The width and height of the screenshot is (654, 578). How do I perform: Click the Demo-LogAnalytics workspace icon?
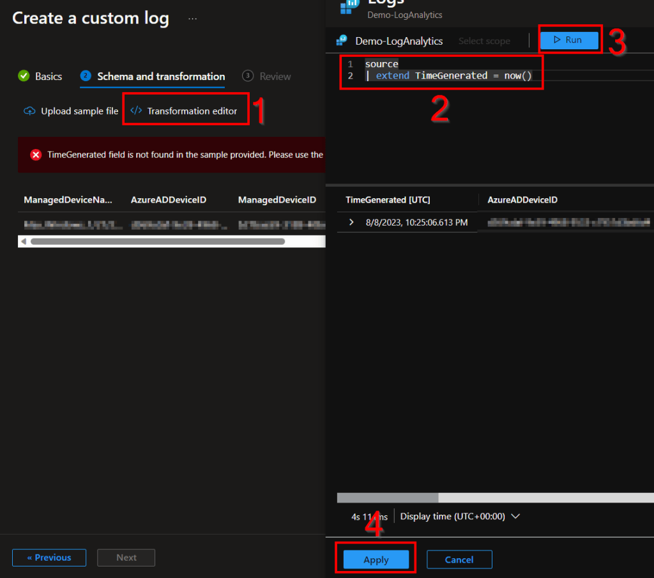click(x=342, y=41)
